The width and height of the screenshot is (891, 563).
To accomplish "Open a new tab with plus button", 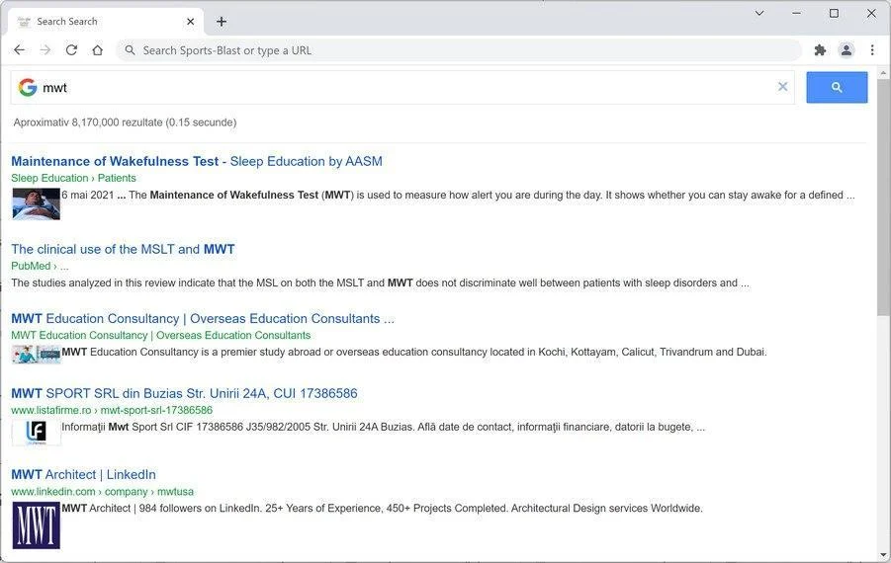I will click(222, 22).
